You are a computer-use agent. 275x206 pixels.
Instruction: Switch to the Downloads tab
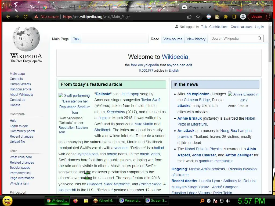92,7
